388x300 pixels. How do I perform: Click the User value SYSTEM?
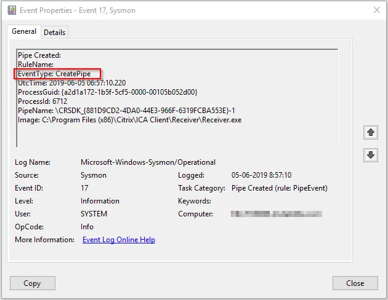(94, 214)
